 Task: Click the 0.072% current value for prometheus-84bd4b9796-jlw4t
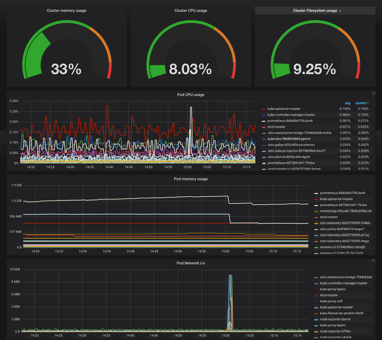363,121
